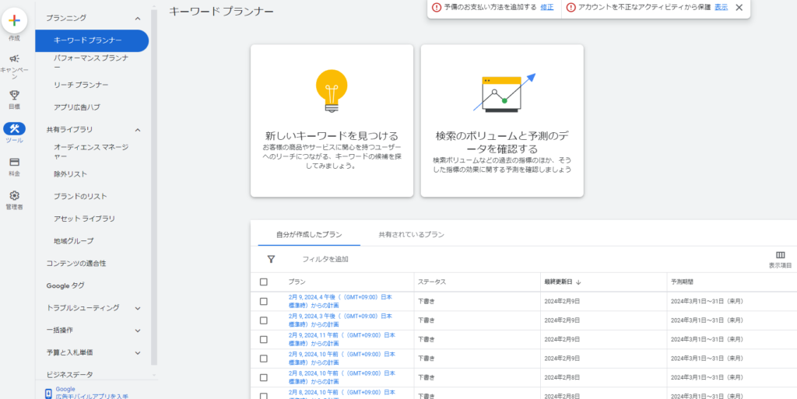The height and width of the screenshot is (399, 797).
Task: Switch to 共有されているプラン tab
Action: tap(411, 235)
